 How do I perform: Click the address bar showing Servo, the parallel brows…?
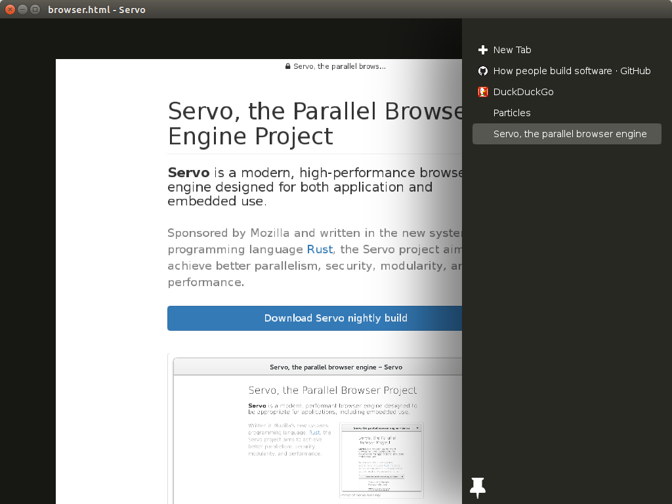pyautogui.click(x=335, y=66)
